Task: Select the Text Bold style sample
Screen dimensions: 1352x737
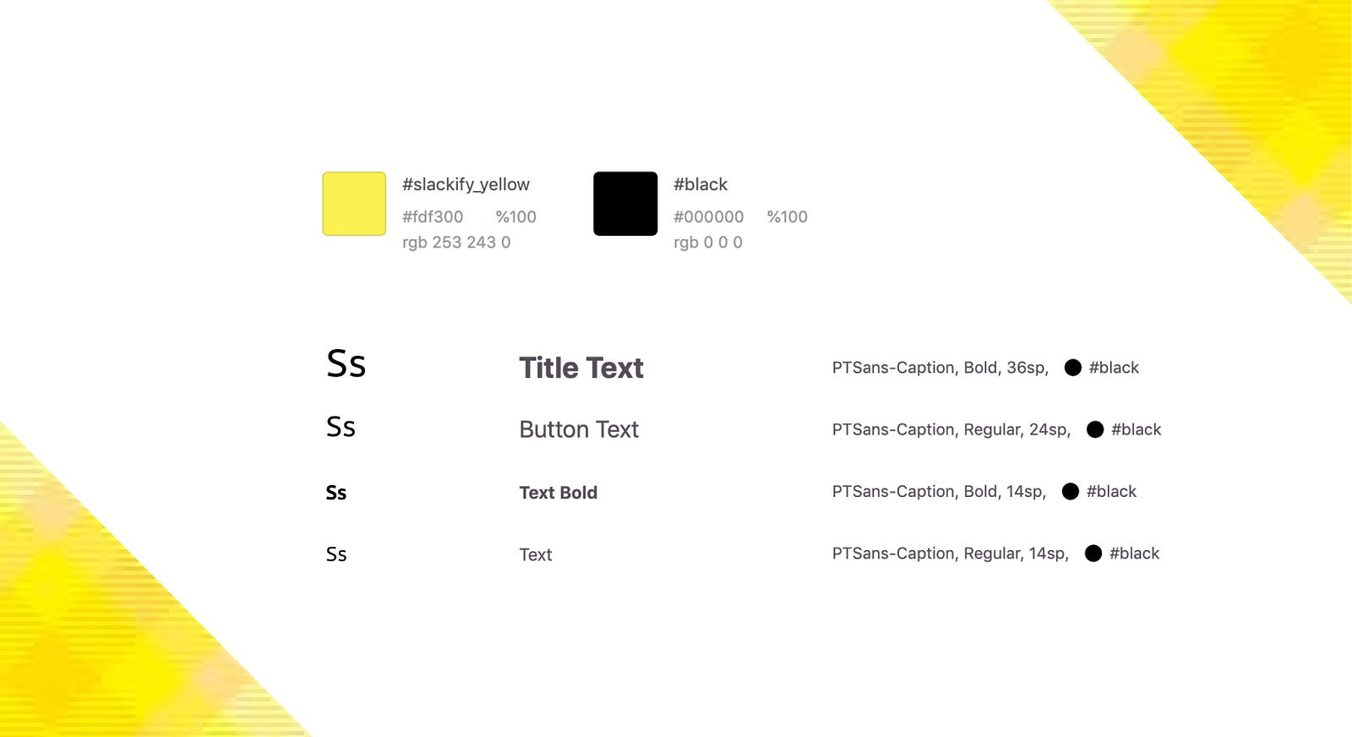Action: 558,493
